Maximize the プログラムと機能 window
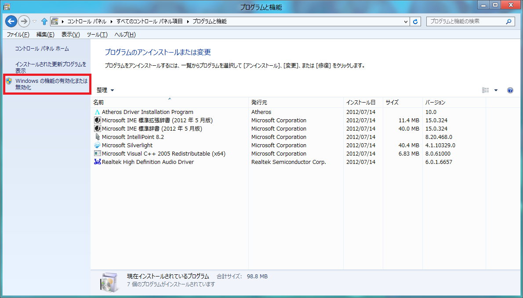 coord(495,5)
